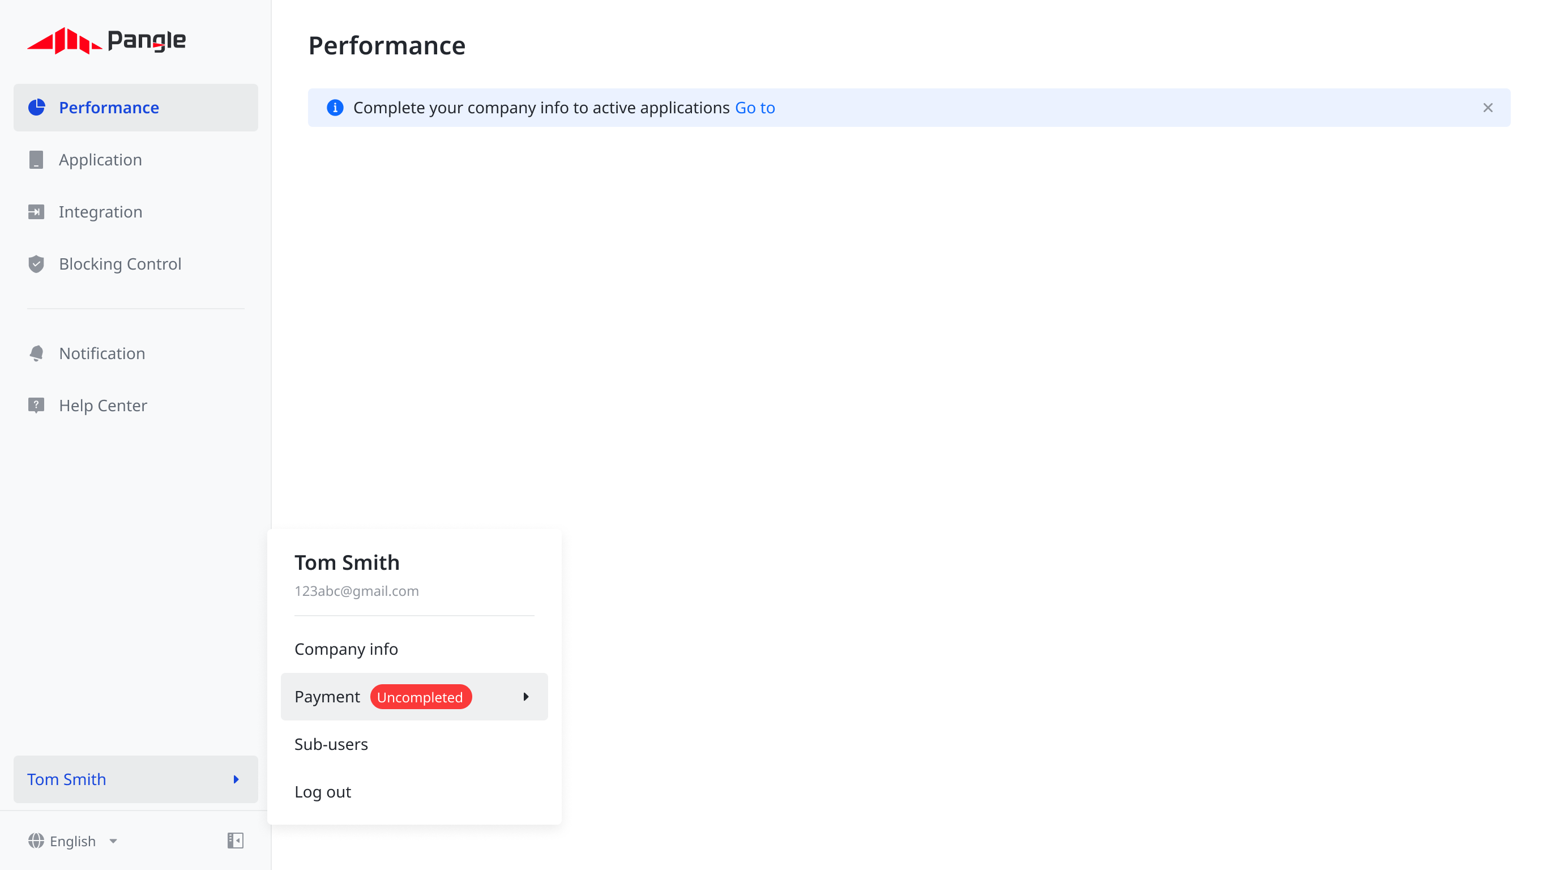Open the Performance menu item
The width and height of the screenshot is (1547, 870).
tap(136, 108)
